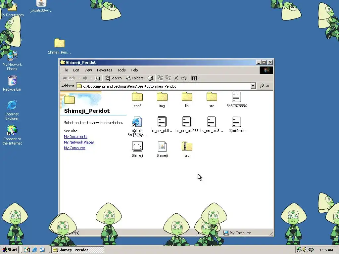Click the Up folder toolbar icon
This screenshot has width=339, height=254.
coord(97,78)
